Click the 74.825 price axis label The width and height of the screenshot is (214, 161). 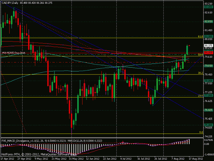209,128
